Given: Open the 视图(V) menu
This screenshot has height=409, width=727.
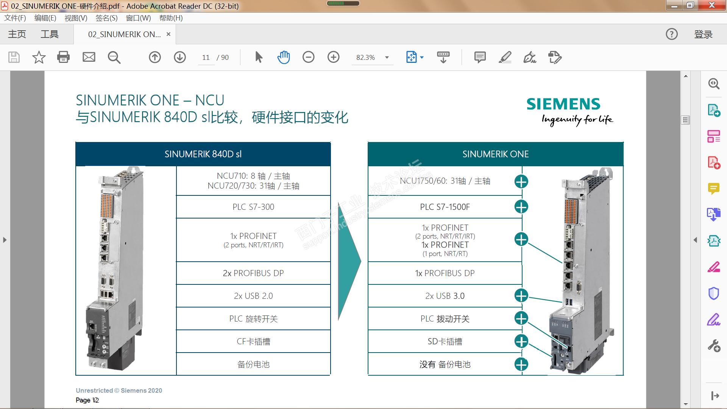Looking at the screenshot, I should [76, 18].
